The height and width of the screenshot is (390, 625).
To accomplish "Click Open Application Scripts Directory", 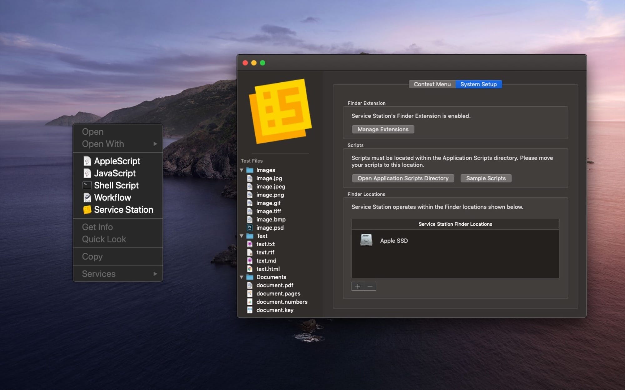I will tap(402, 178).
